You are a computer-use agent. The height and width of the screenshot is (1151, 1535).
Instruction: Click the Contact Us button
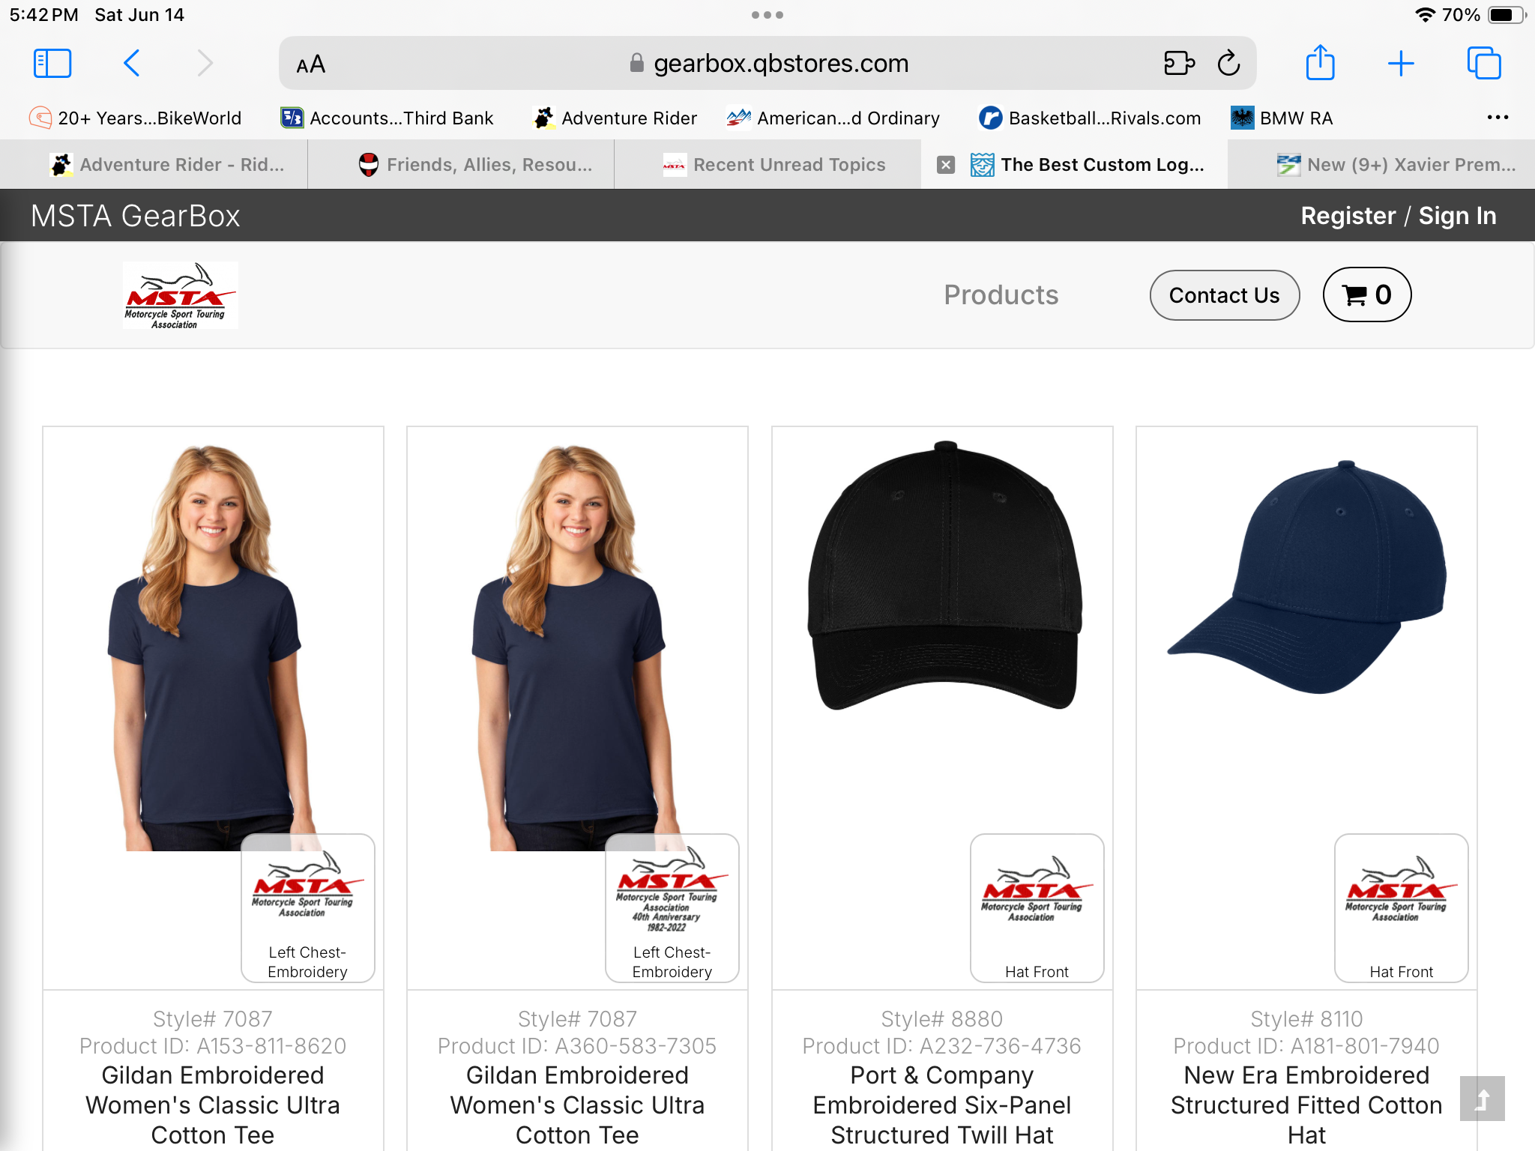click(x=1224, y=295)
